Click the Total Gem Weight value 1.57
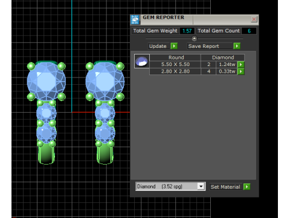The width and height of the screenshot is (290, 218). tap(187, 31)
